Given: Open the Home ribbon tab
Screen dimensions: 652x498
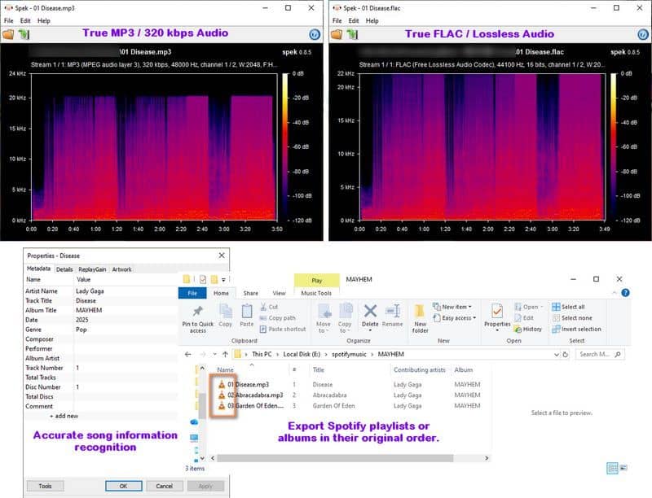Looking at the screenshot, I should tap(221, 293).
